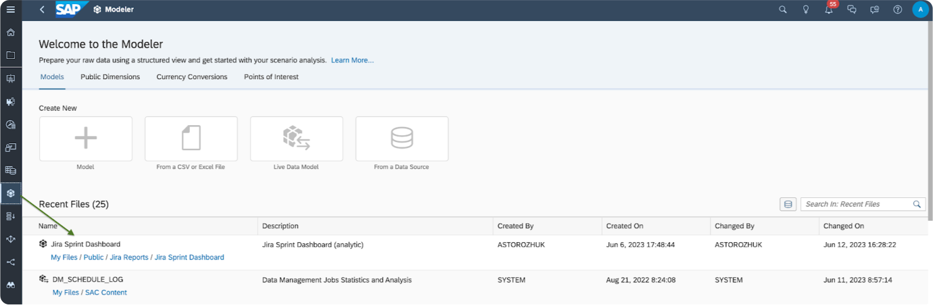933x305 pixels.
Task: Click Jira Reports in the breadcrumb path
Action: (129, 257)
